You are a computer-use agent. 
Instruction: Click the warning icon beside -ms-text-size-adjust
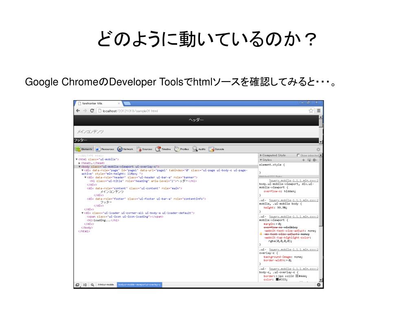coord(261,234)
